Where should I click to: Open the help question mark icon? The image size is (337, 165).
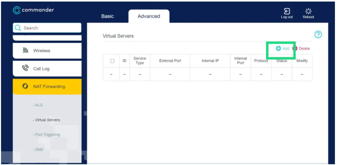318,35
